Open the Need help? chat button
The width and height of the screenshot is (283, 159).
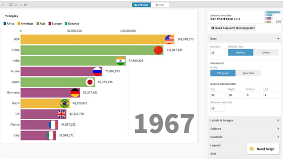click(263, 149)
